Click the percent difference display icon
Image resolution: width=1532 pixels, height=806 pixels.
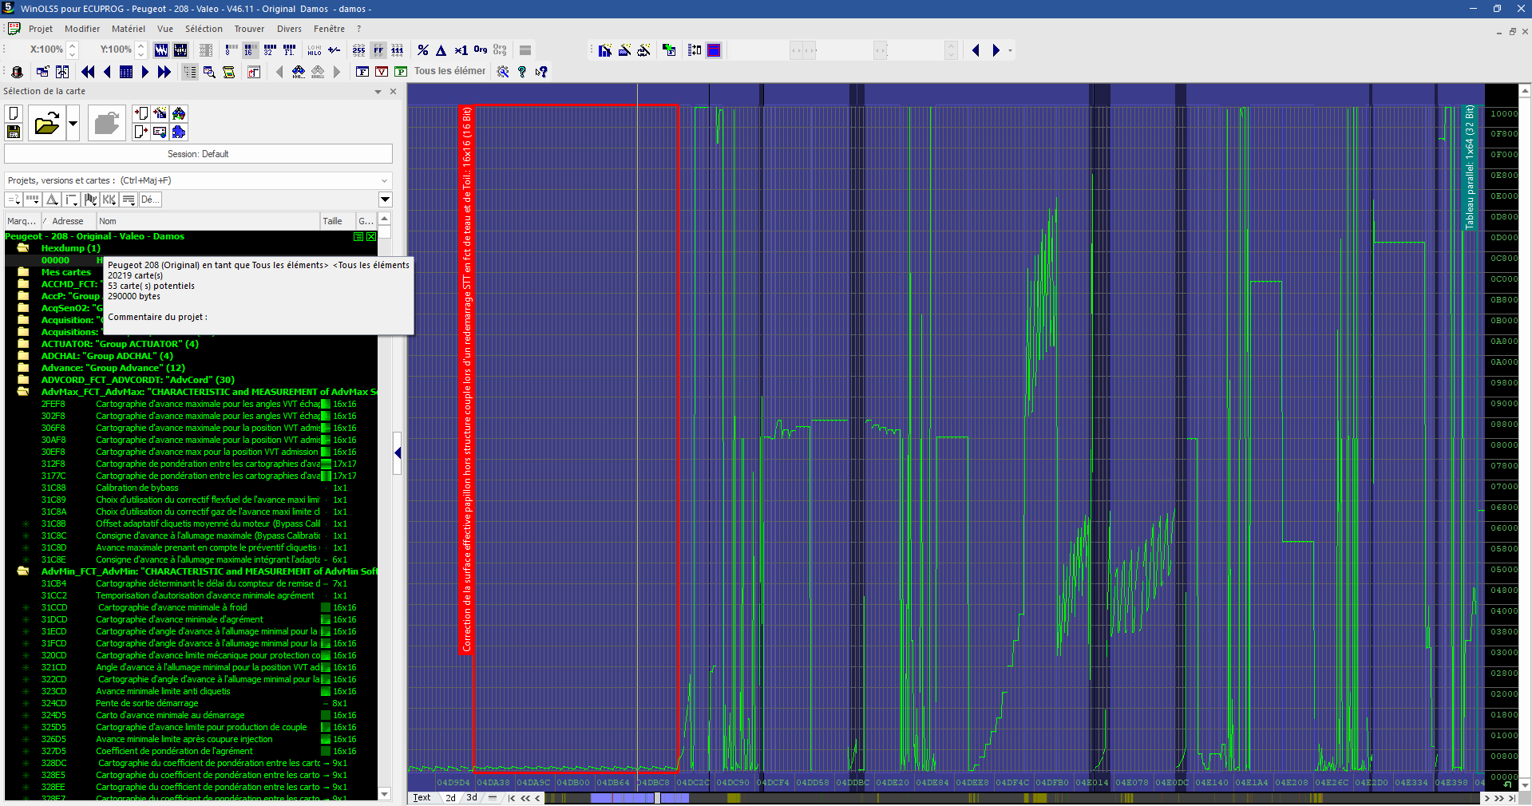423,50
